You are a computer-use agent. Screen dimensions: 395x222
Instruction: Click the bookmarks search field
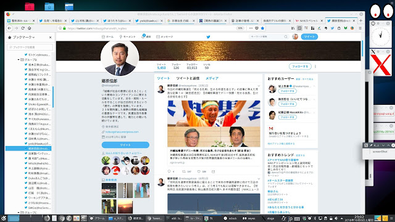click(x=30, y=47)
